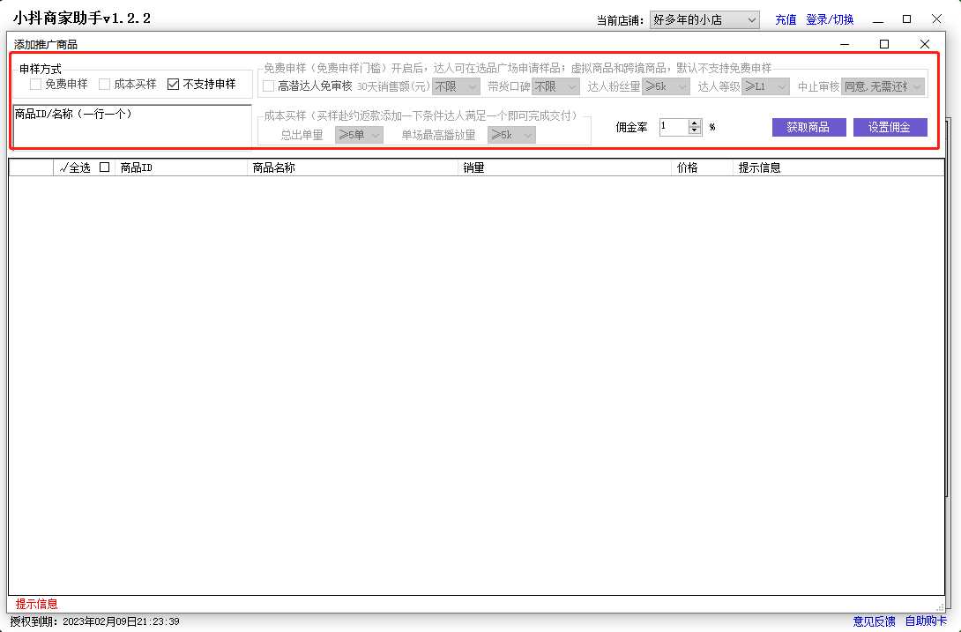Click the 获取商品 button
This screenshot has height=632, width=961.
(808, 127)
